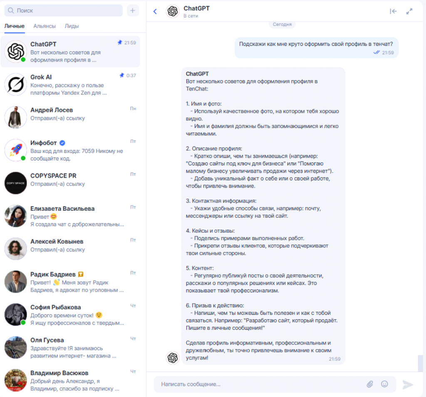Open the Инфобот chat
This screenshot has height=397, width=426.
tap(70, 150)
